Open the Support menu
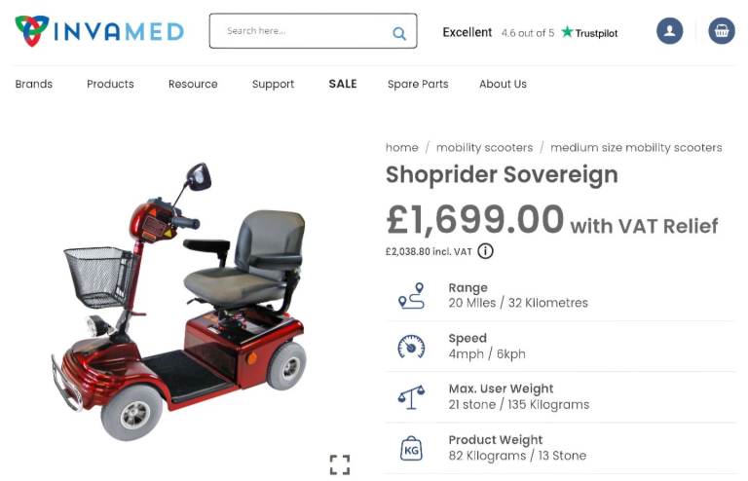748x481 pixels. click(x=273, y=85)
